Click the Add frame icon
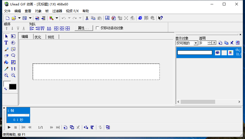Image resolution: width=245 pixels, height=139 pixels. [65, 127]
